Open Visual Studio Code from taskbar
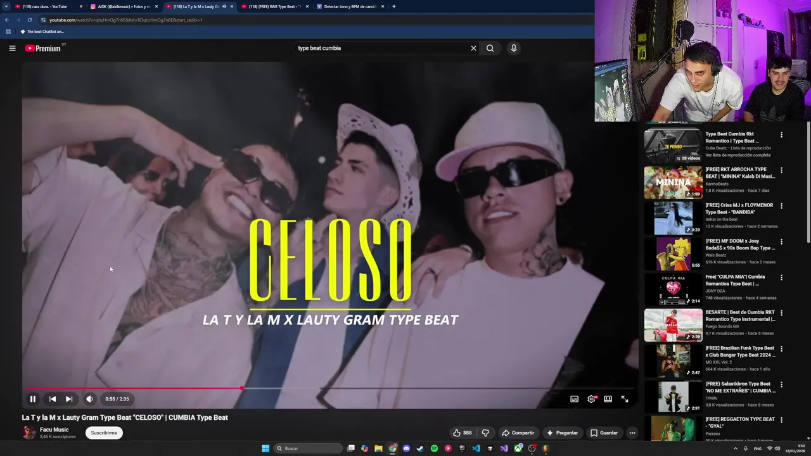811x456 pixels. (476, 448)
